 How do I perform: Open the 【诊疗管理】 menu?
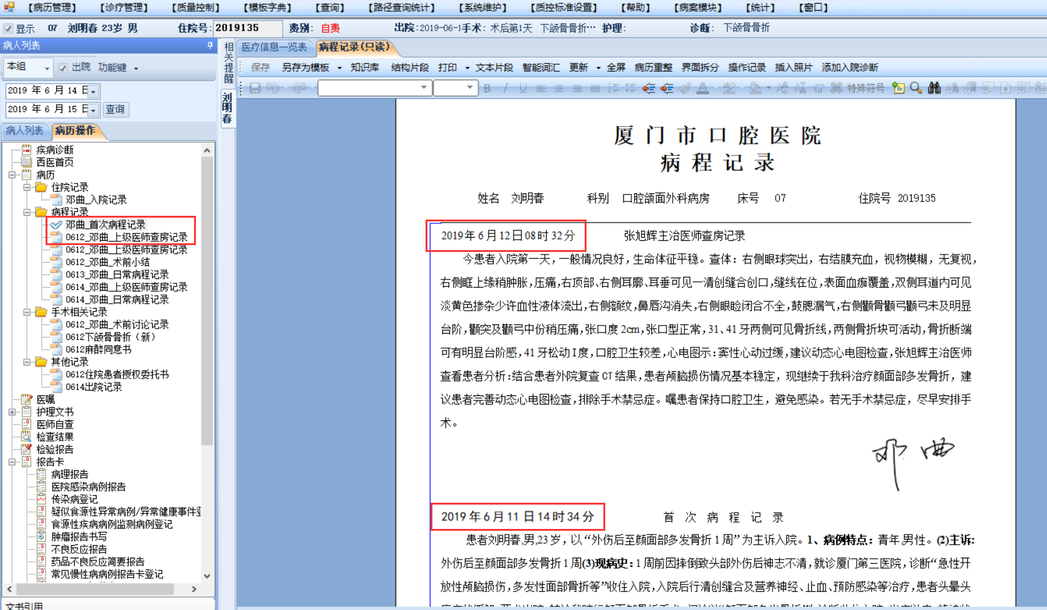point(124,7)
